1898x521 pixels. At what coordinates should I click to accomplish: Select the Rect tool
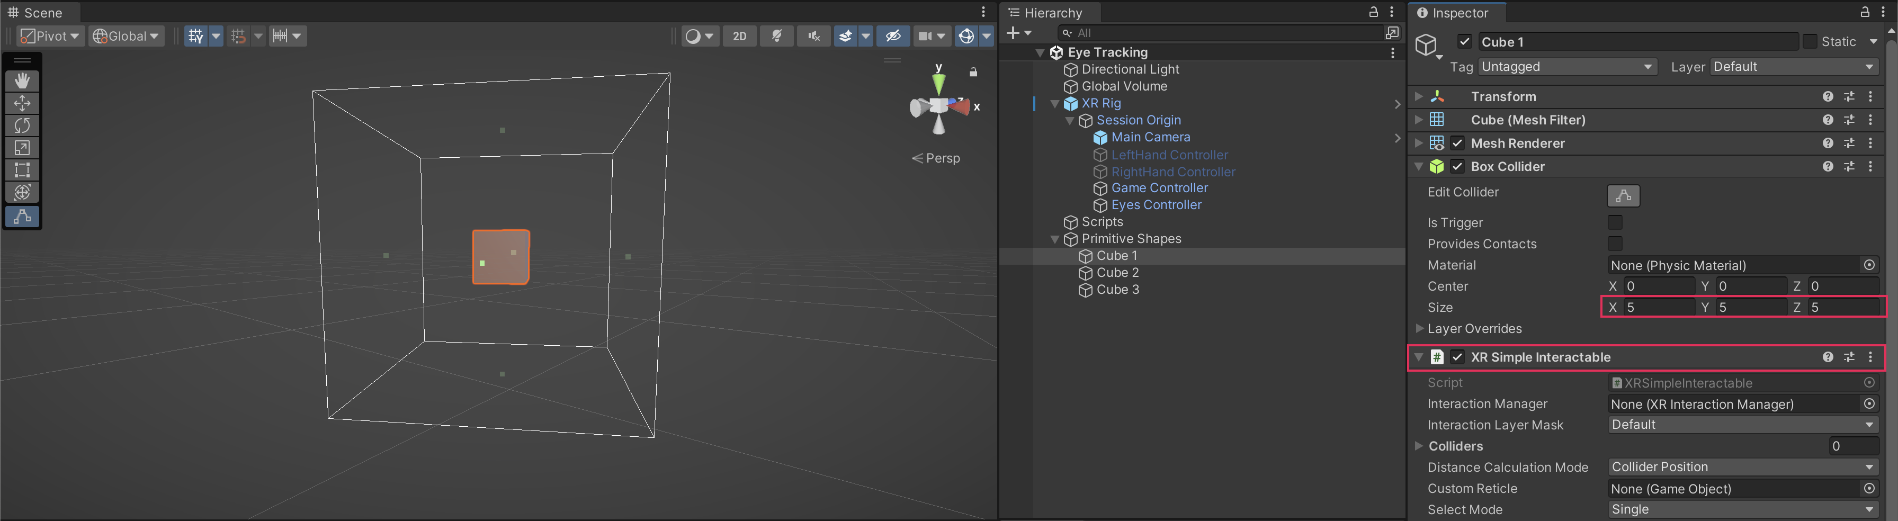point(22,170)
